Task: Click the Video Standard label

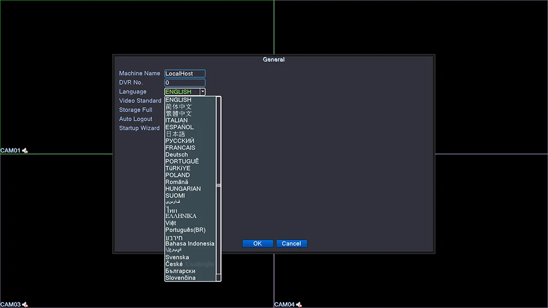Action: coord(140,101)
